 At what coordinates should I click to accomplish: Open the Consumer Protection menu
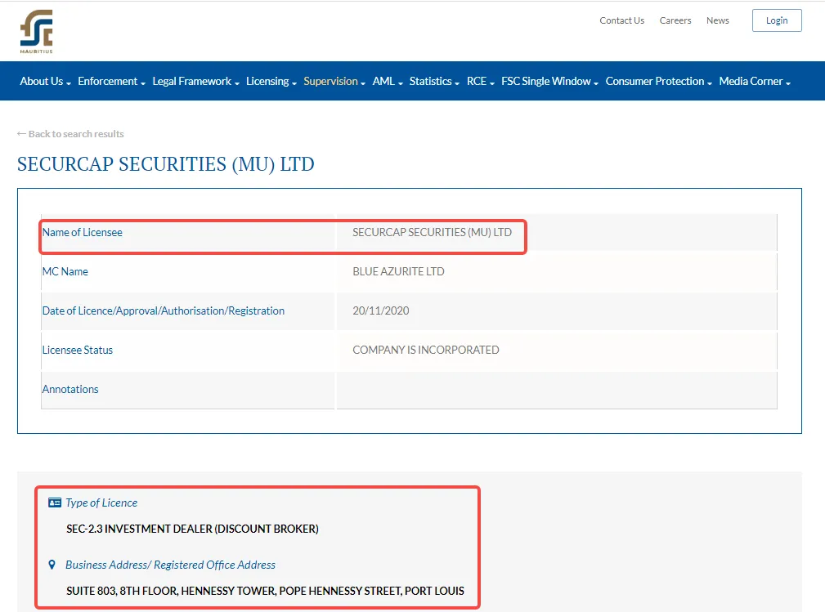click(x=659, y=82)
